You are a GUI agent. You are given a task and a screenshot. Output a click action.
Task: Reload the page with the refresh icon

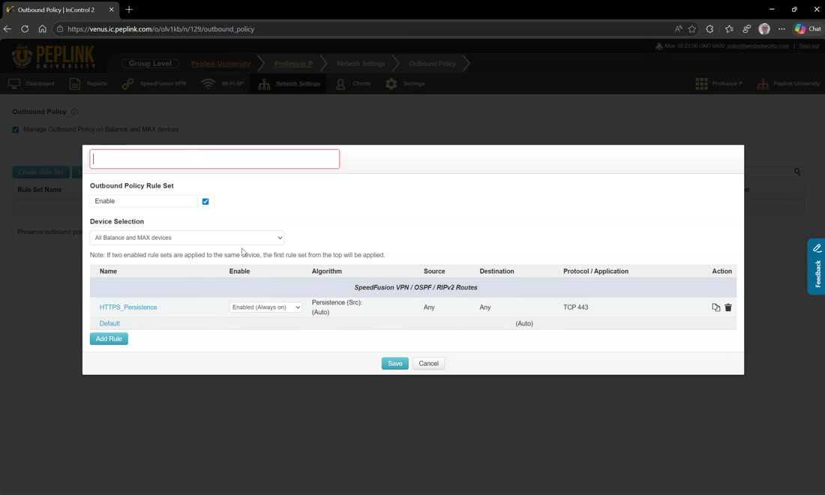pyautogui.click(x=25, y=29)
